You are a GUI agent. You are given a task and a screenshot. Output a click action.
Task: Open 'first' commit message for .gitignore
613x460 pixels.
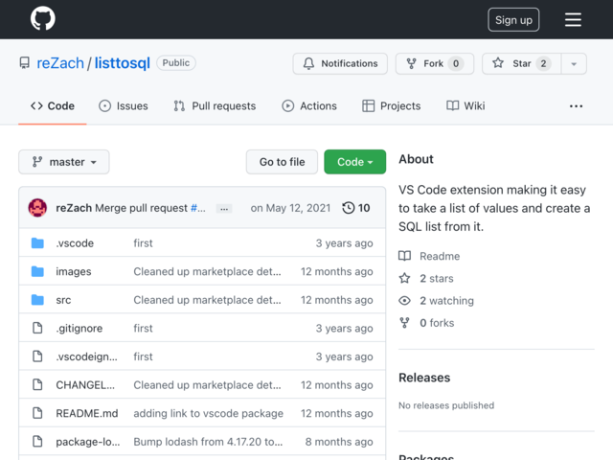tap(143, 329)
